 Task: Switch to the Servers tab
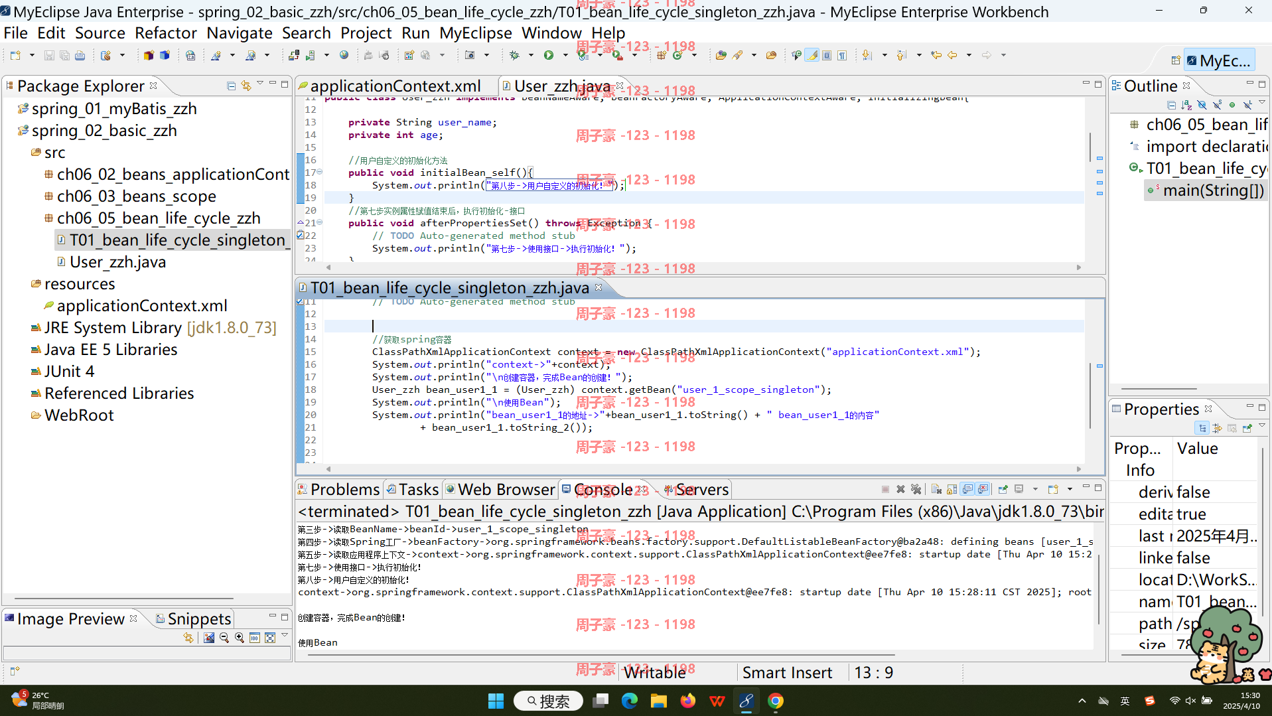pyautogui.click(x=697, y=490)
